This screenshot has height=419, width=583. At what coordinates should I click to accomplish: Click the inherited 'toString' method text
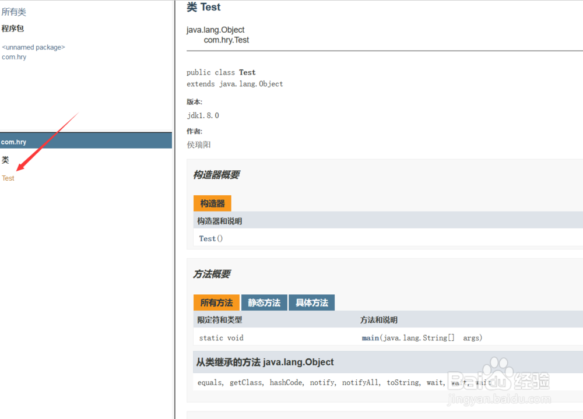[x=403, y=382]
